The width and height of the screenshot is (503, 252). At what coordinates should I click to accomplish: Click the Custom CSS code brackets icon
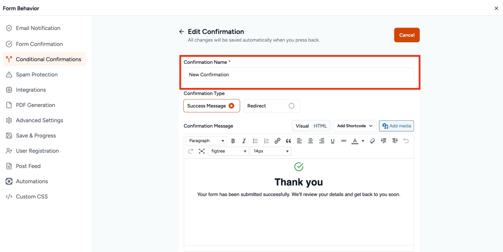tap(9, 196)
